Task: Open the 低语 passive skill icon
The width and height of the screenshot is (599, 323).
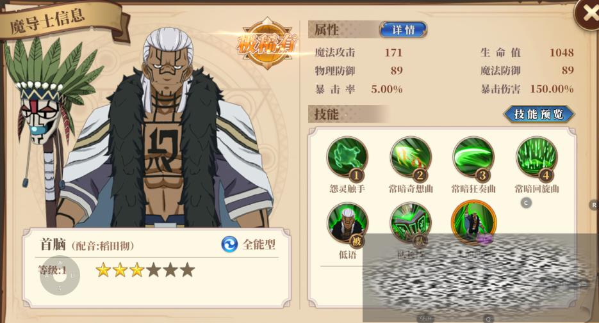Action: 347,223
